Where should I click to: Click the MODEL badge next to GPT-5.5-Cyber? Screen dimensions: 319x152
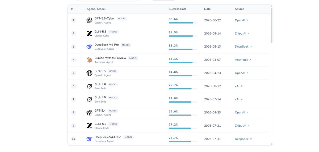tap(122, 19)
